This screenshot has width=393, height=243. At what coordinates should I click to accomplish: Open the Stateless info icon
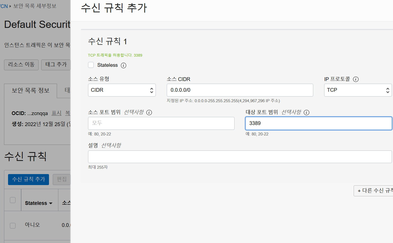pos(123,65)
